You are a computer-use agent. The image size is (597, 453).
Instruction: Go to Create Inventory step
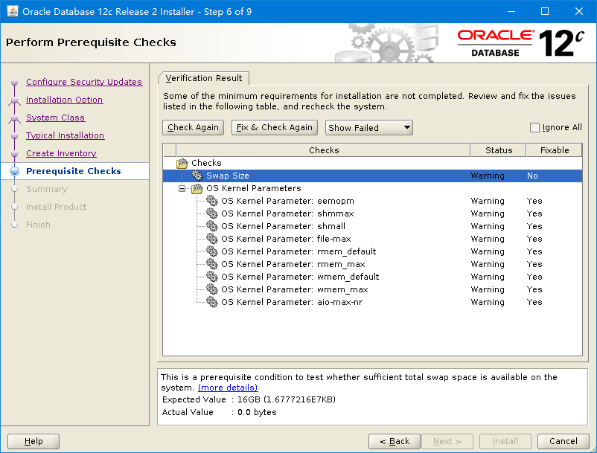pyautogui.click(x=61, y=153)
